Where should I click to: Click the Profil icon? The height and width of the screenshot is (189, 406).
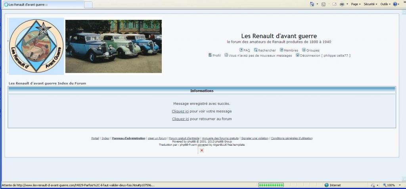tap(210, 55)
